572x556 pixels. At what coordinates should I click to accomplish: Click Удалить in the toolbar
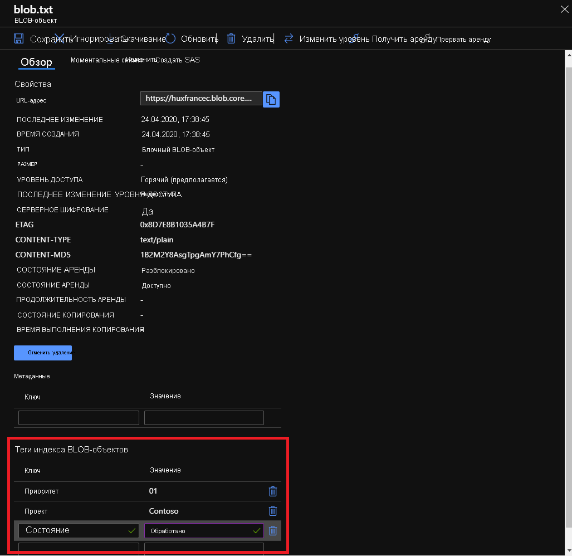coord(257,38)
